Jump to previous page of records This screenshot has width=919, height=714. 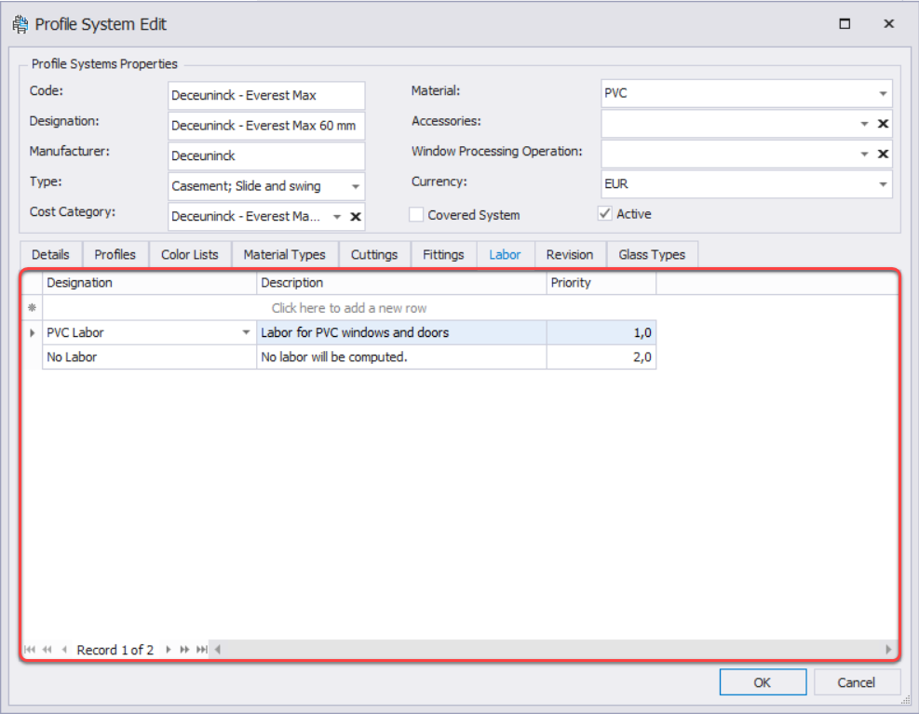[x=47, y=650]
